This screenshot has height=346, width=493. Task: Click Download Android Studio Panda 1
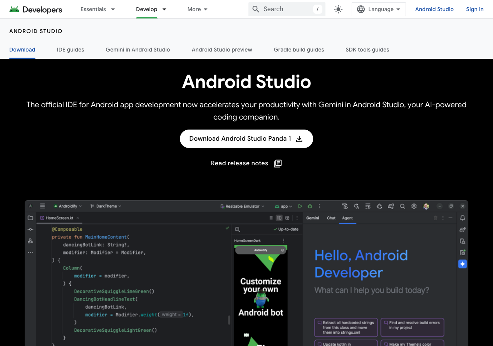(246, 138)
